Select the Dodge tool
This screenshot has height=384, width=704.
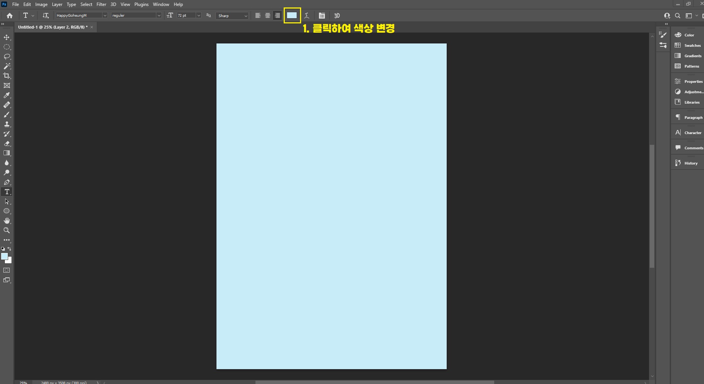[7, 172]
